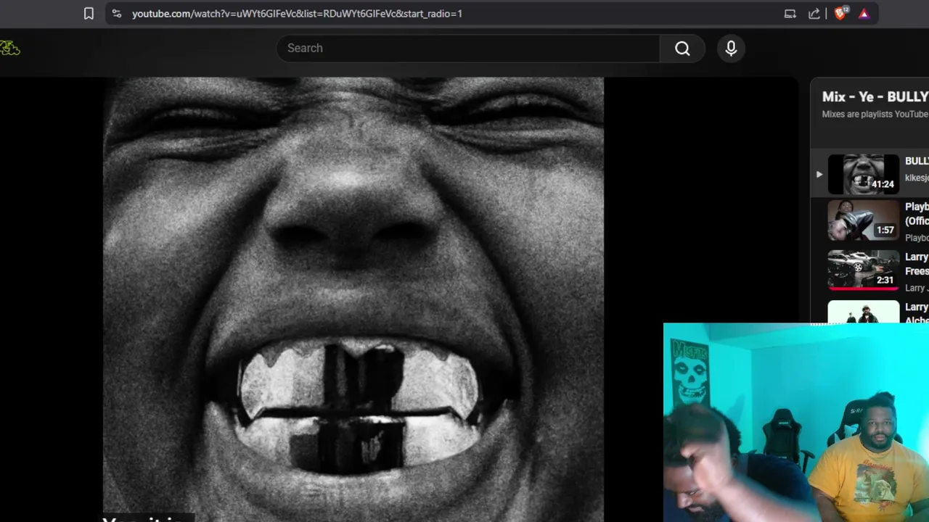Open the 41:24 BULLY playlist thumbnail

click(x=864, y=174)
